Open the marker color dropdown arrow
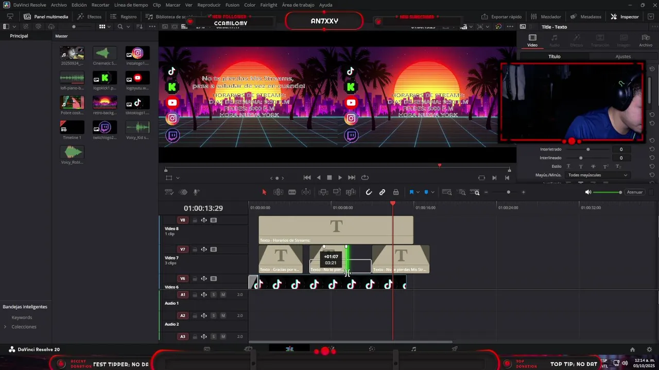This screenshot has height=370, width=659. click(x=432, y=192)
